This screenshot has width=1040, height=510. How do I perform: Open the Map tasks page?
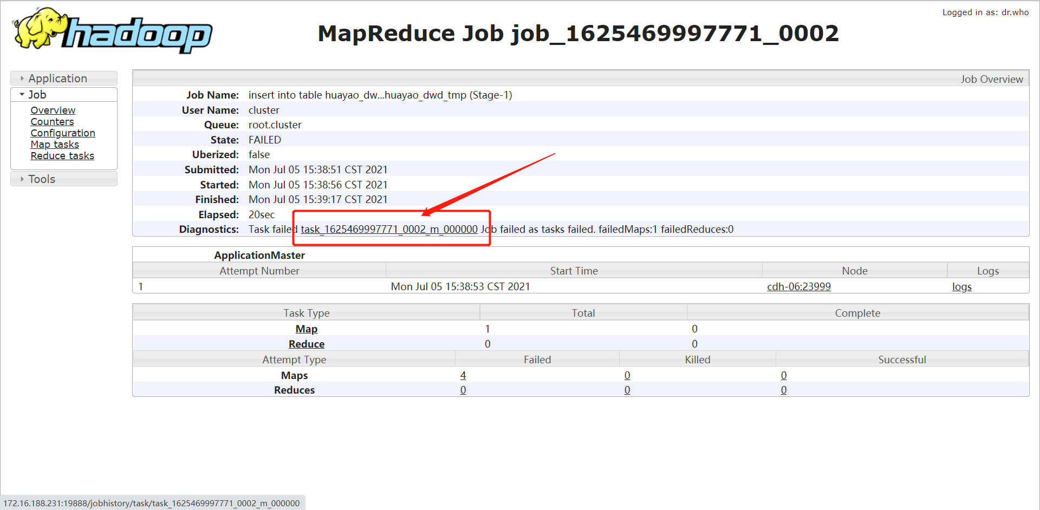55,145
